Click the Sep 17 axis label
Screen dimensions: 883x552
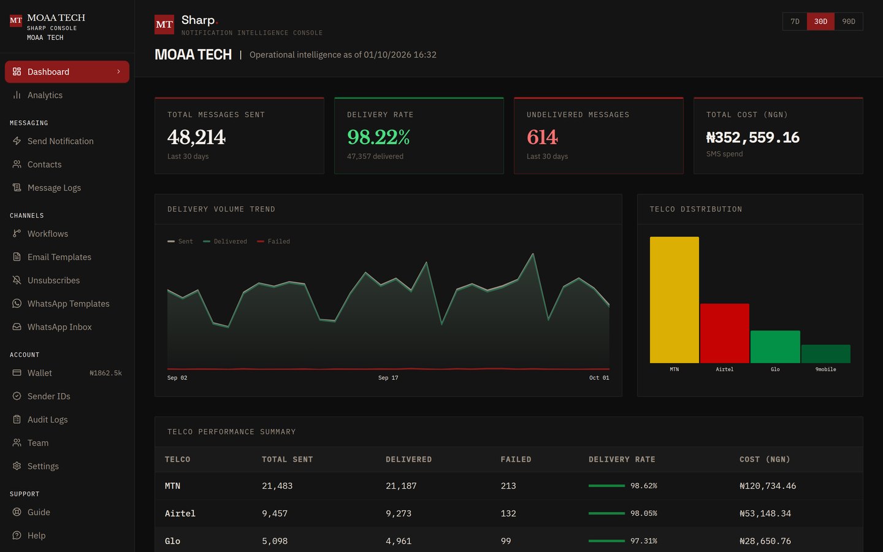tap(388, 378)
